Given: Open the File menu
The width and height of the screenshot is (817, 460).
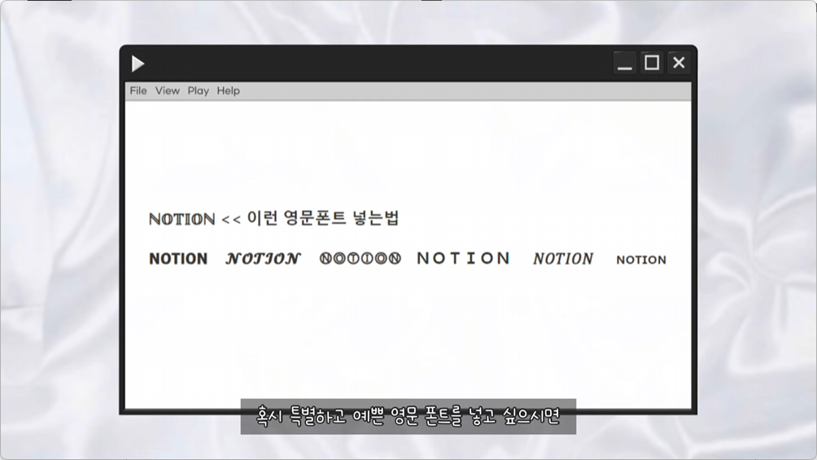Looking at the screenshot, I should (x=138, y=90).
